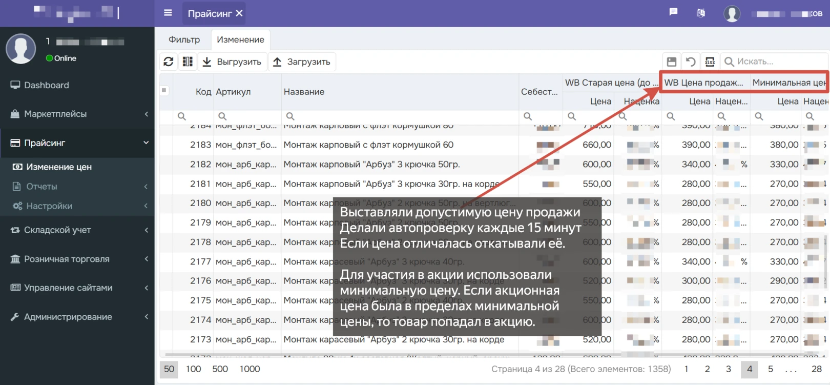Click the Выгрузить export button
This screenshot has height=385, width=830.
(233, 62)
